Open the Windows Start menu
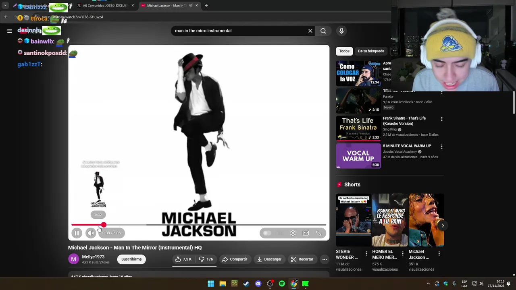The width and height of the screenshot is (516, 290). pyautogui.click(x=211, y=284)
